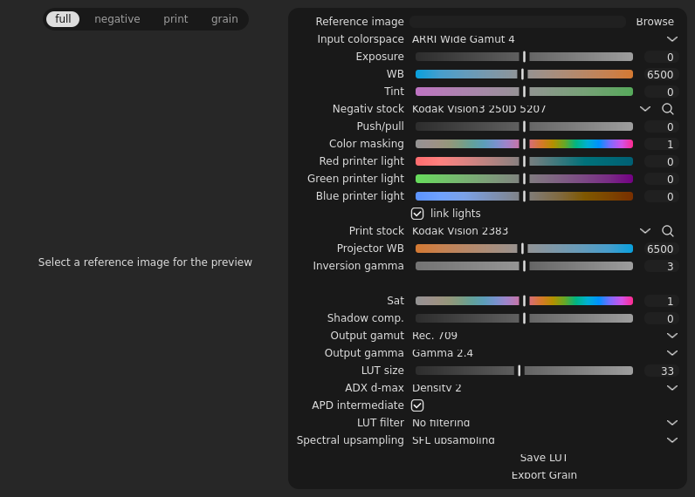
Task: Click the Shadow comp. value field
Action: [x=660, y=318]
